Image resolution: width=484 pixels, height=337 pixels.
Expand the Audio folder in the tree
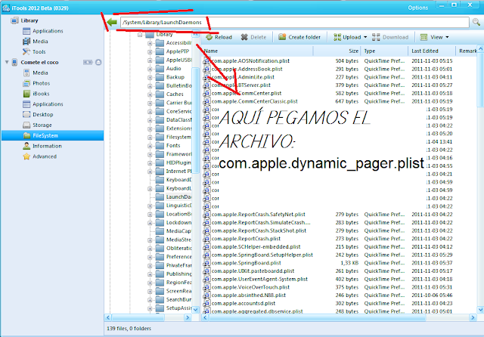[x=150, y=69]
